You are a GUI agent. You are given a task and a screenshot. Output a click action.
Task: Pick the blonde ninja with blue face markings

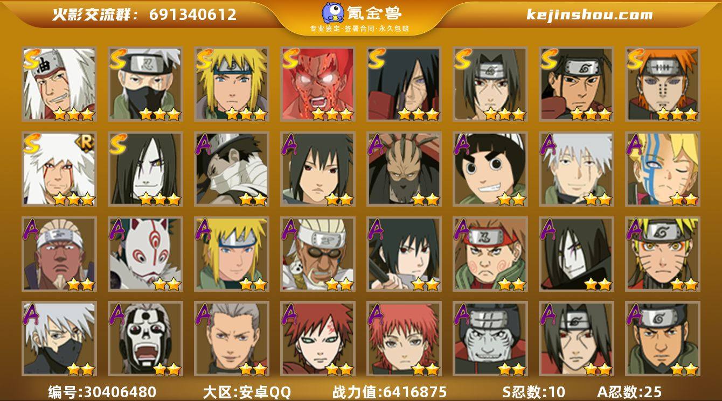click(662, 169)
